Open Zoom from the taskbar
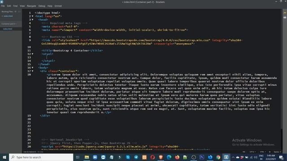Image resolution: width=287 pixels, height=161 pixels. 95,157
